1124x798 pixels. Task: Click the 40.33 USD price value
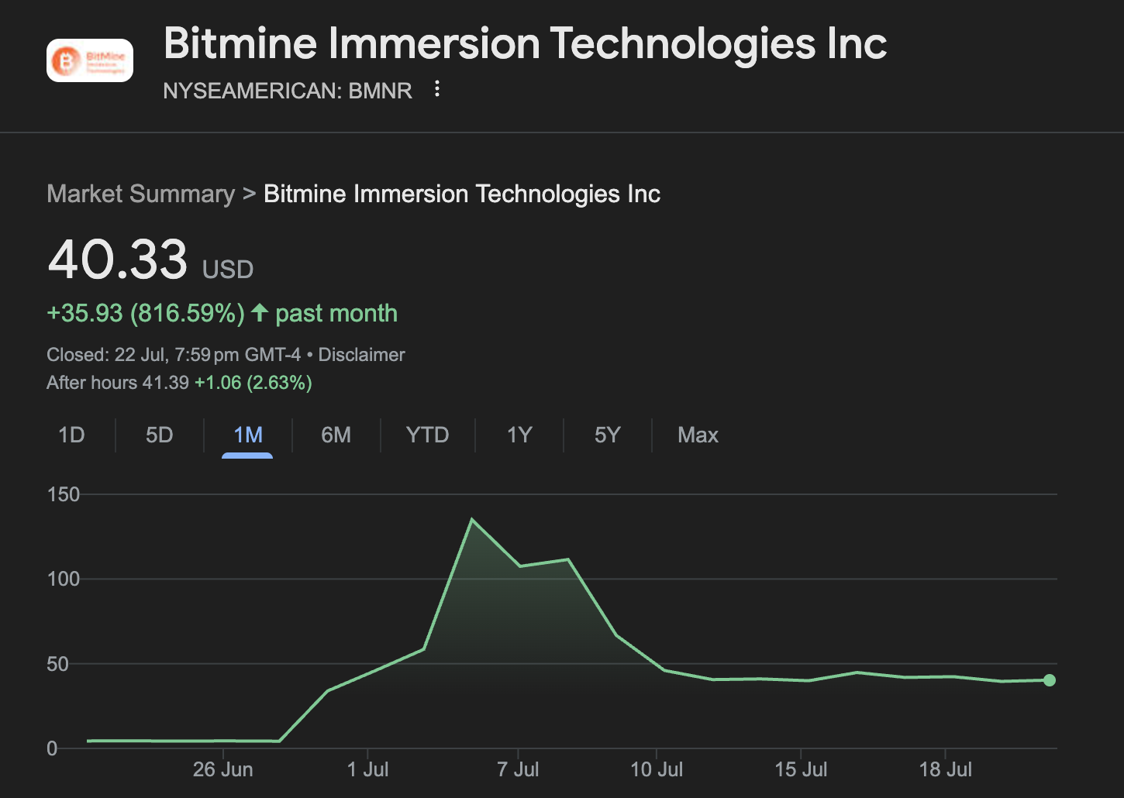[118, 260]
